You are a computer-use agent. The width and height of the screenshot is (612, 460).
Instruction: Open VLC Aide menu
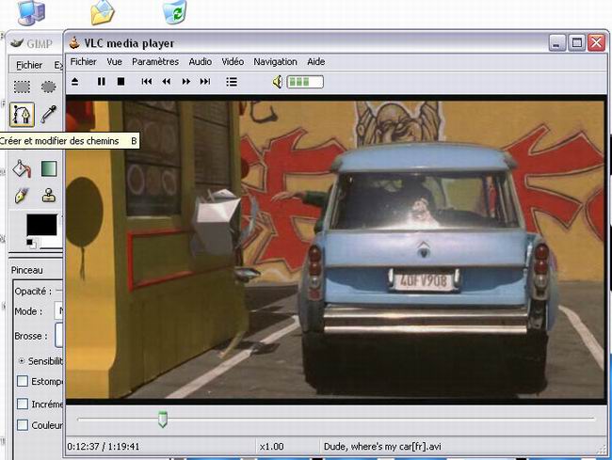point(315,62)
